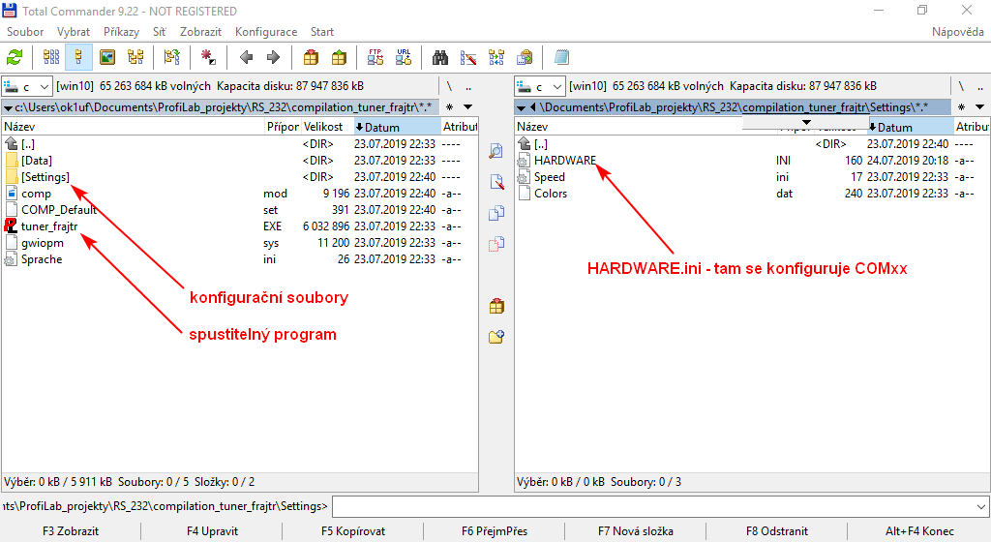Select the [Settings] folder in left panel
Image resolution: width=991 pixels, height=542 pixels.
click(45, 177)
